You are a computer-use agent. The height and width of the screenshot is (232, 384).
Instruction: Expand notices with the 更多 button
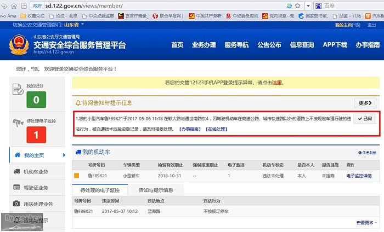366,102
